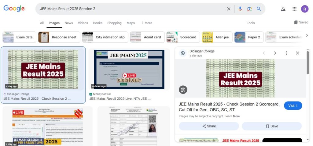Advance filter chips with the right arrow
The image size is (313, 146).
307,35
